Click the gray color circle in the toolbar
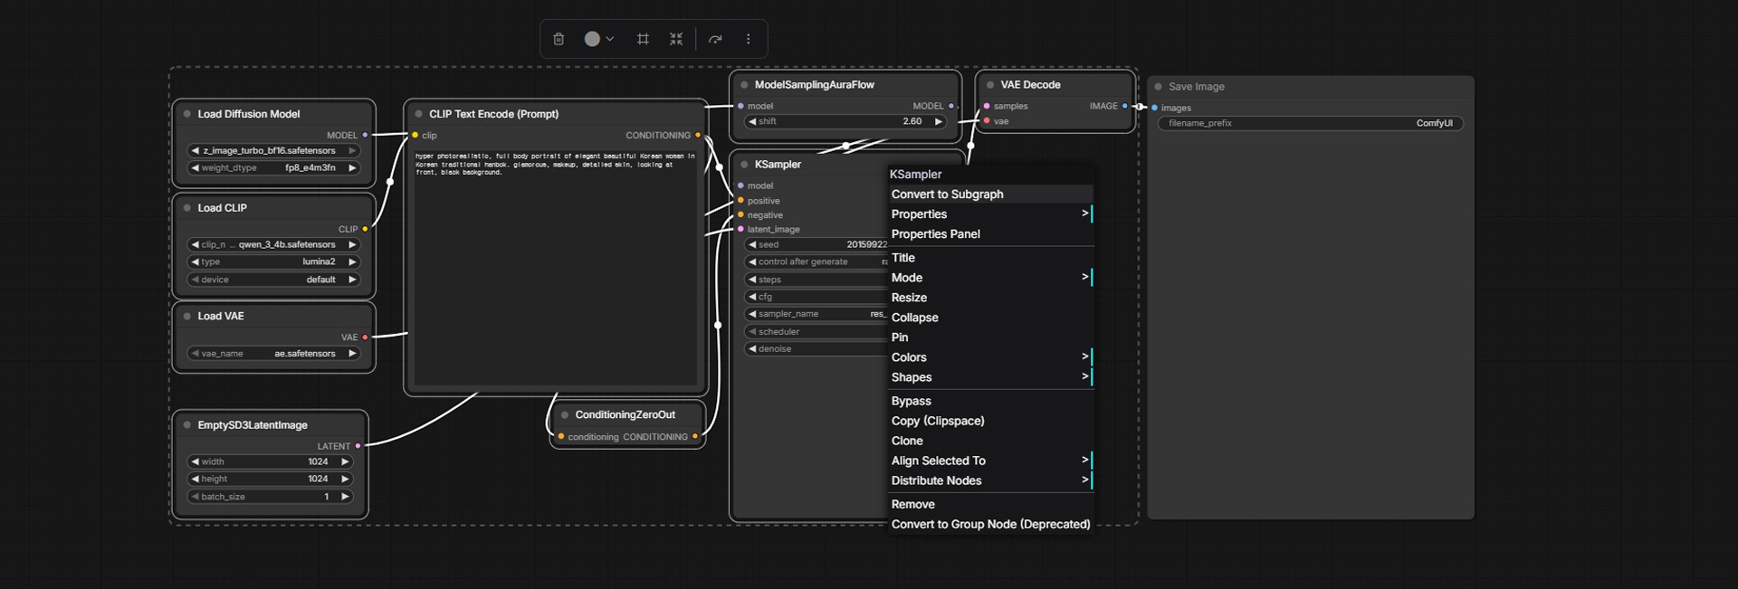This screenshot has height=589, width=1738. point(593,39)
